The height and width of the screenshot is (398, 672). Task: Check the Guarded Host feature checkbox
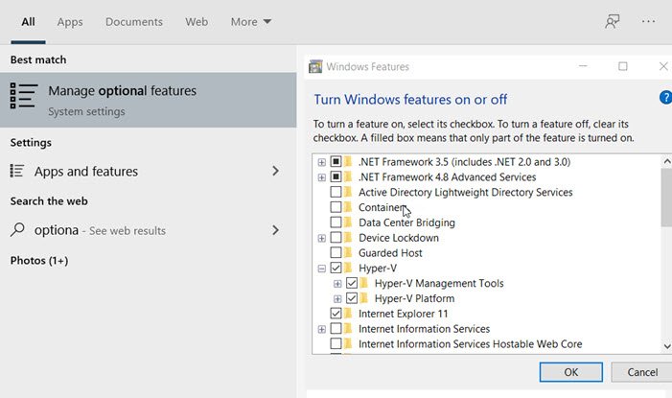pos(336,253)
